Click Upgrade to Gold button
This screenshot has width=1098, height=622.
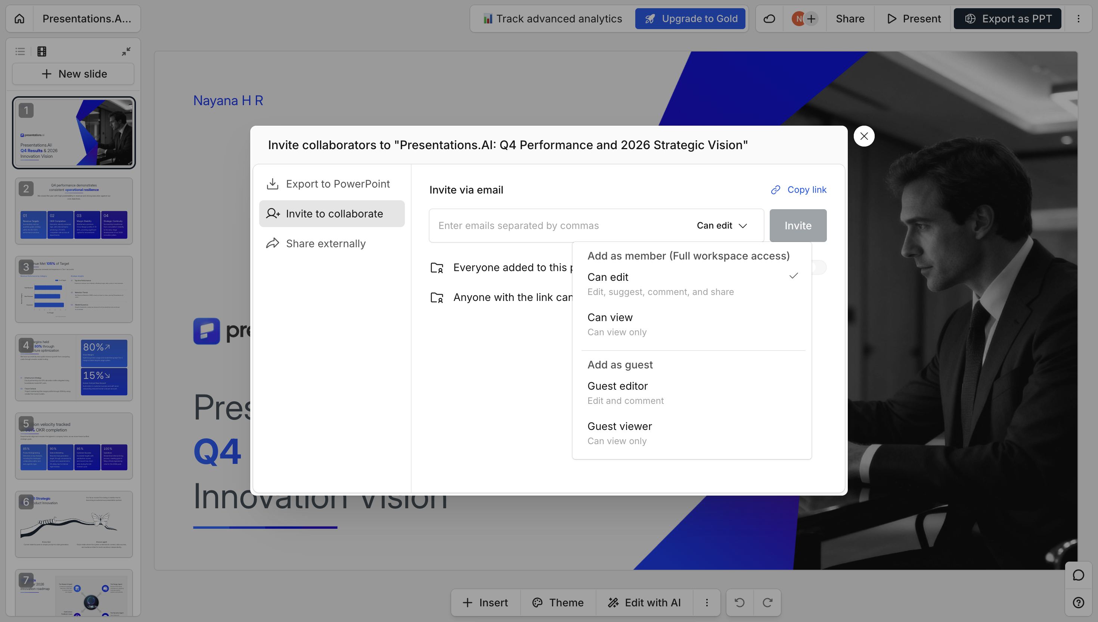(690, 19)
